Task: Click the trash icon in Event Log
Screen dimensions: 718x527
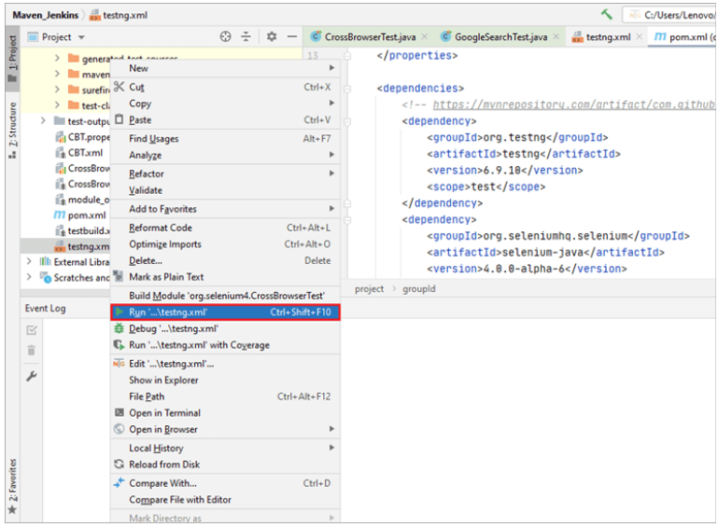Action: pyautogui.click(x=31, y=351)
